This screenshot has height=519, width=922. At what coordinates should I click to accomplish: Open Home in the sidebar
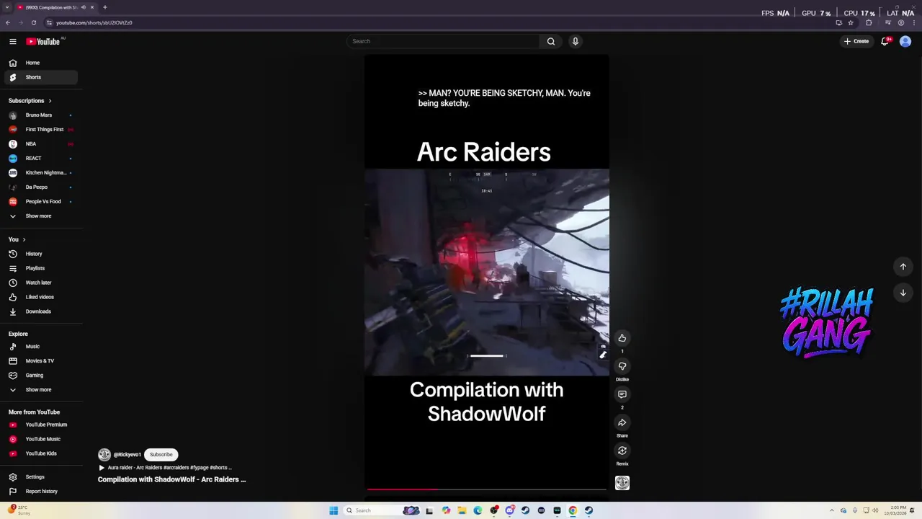tap(42, 63)
